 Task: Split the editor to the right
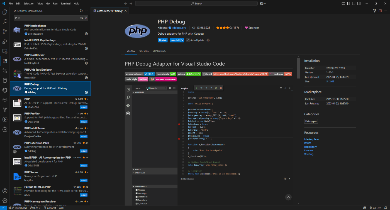[380, 11]
